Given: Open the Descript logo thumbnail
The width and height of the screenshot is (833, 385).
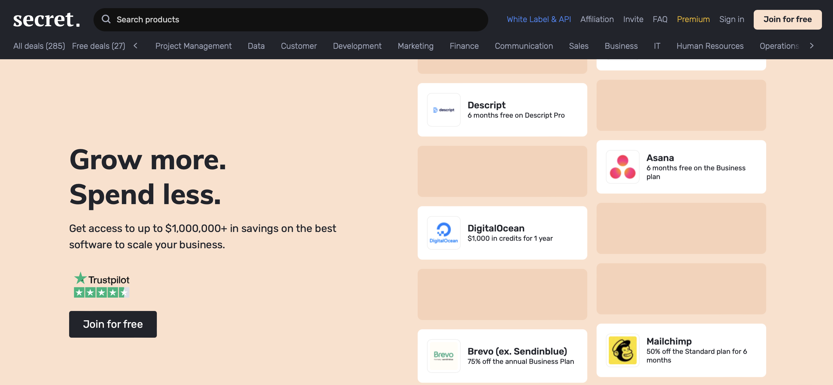Looking at the screenshot, I should click(443, 110).
